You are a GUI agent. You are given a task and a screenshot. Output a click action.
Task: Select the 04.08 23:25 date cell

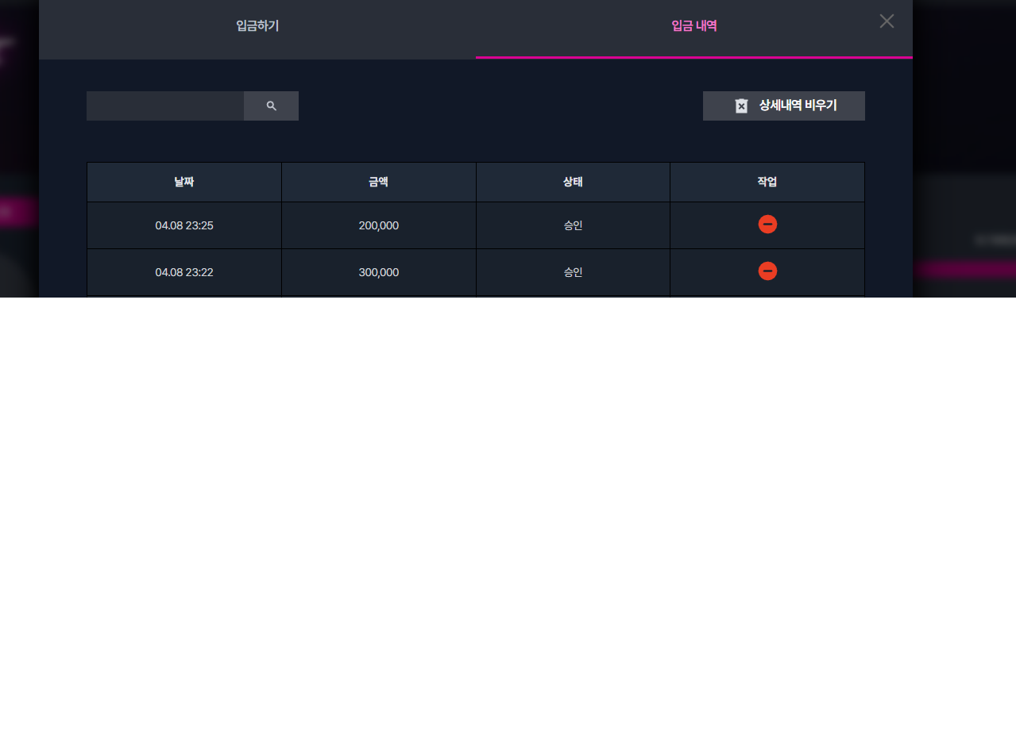(x=184, y=225)
